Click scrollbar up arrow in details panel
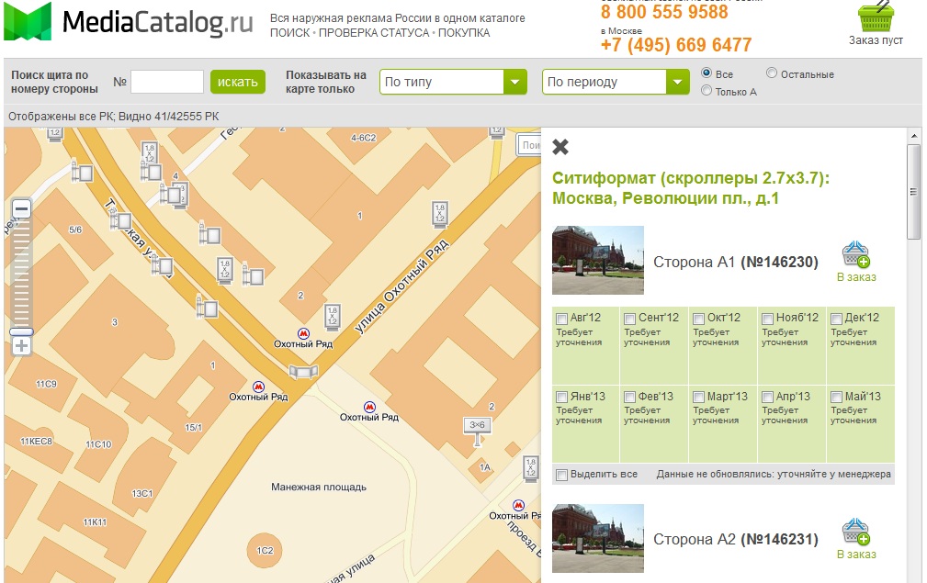The image size is (927, 583). (x=913, y=137)
